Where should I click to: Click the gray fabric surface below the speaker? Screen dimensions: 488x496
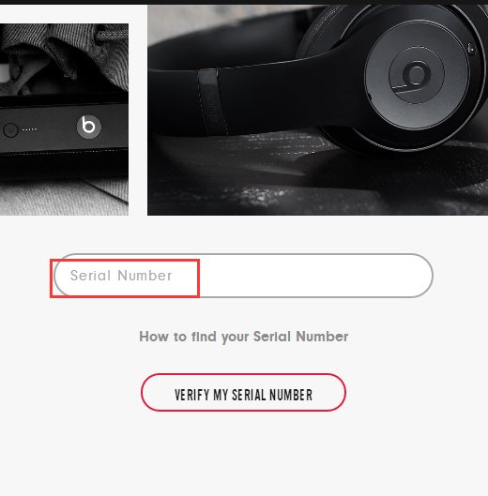click(63, 196)
